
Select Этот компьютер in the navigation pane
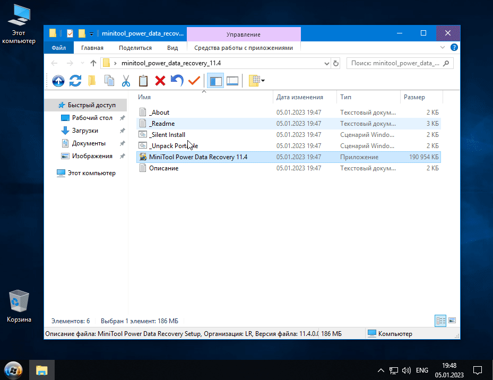(x=85, y=173)
